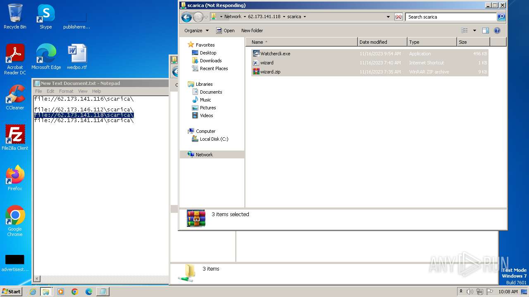529x297 pixels.
Task: Click Edge icon in taskbar
Action: pos(89,292)
